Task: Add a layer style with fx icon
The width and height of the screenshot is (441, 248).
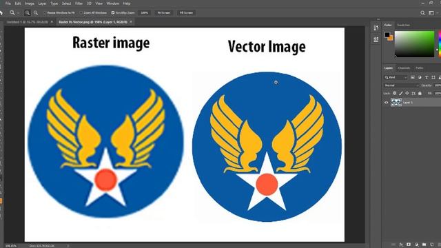Action: pos(401,245)
